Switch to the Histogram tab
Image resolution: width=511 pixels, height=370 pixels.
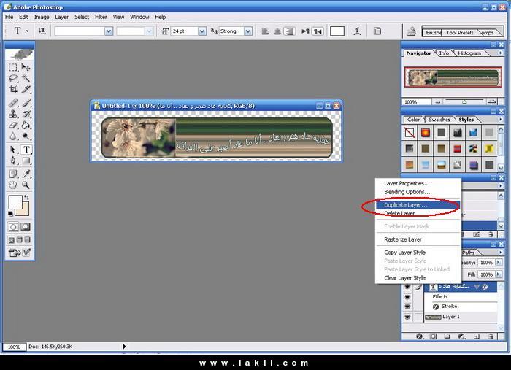tap(469, 53)
